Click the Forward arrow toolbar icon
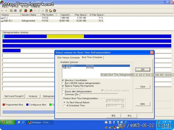 point(6,11)
